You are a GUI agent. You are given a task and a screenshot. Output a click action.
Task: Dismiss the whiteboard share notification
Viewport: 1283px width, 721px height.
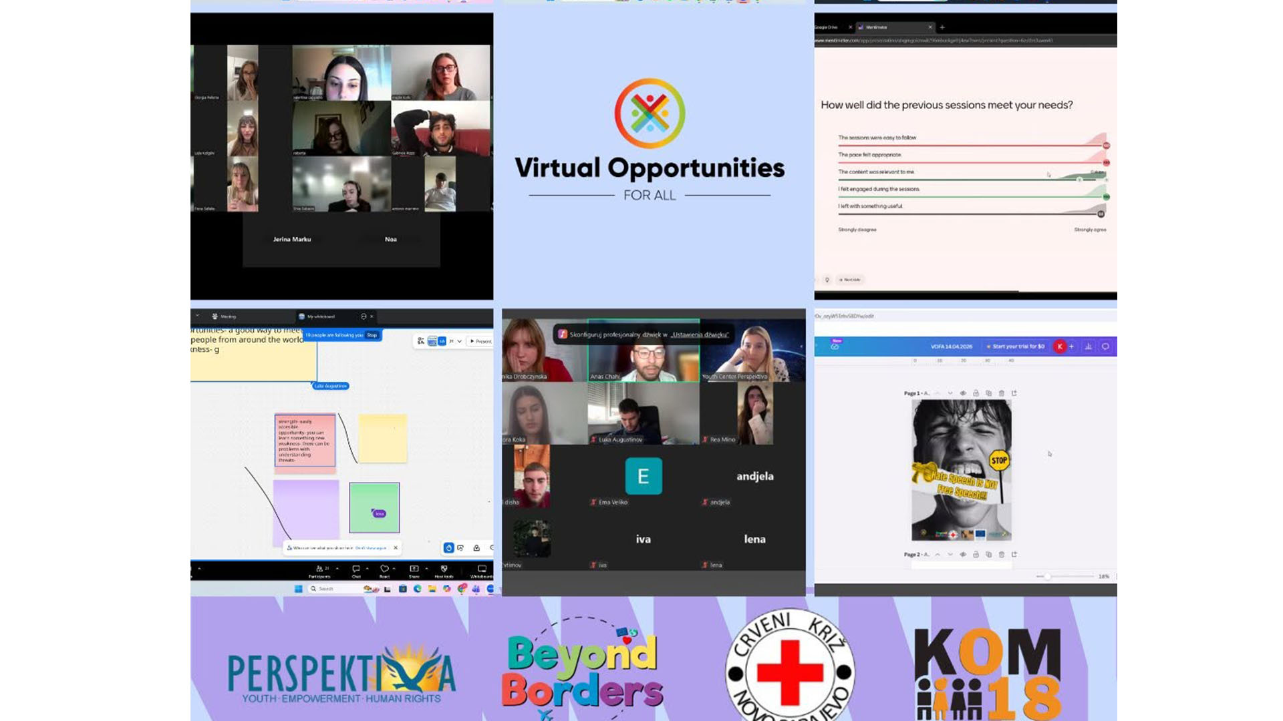[x=396, y=548]
